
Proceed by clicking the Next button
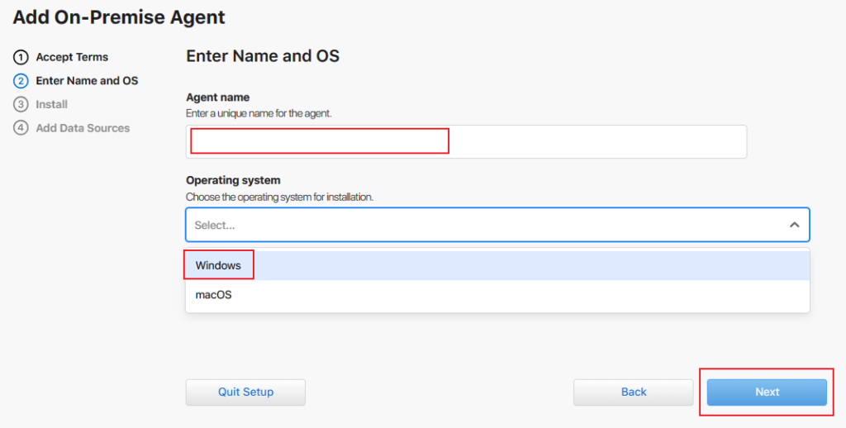click(x=767, y=392)
